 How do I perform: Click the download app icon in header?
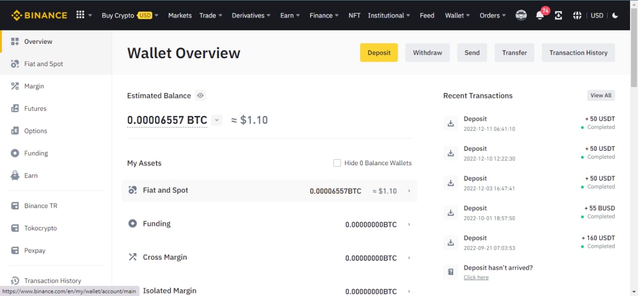[x=558, y=15]
